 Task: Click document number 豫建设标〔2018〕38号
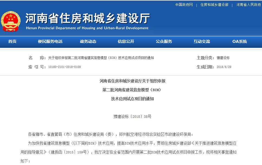[x=132, y=117]
